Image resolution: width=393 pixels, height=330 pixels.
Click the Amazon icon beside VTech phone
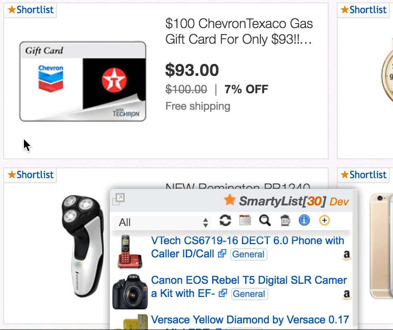[x=347, y=256]
